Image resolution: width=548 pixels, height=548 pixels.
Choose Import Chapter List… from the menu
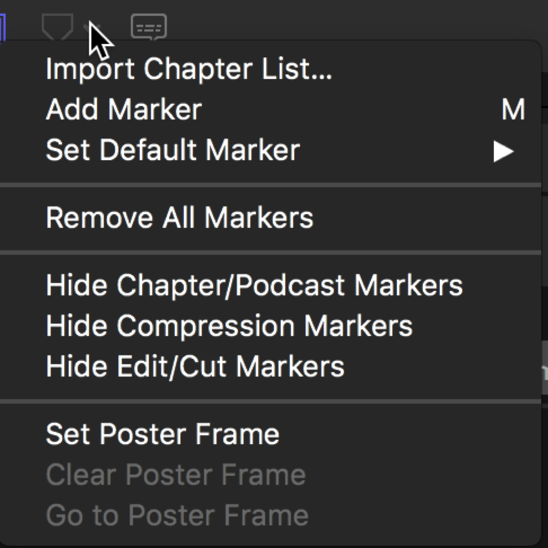coord(189,69)
